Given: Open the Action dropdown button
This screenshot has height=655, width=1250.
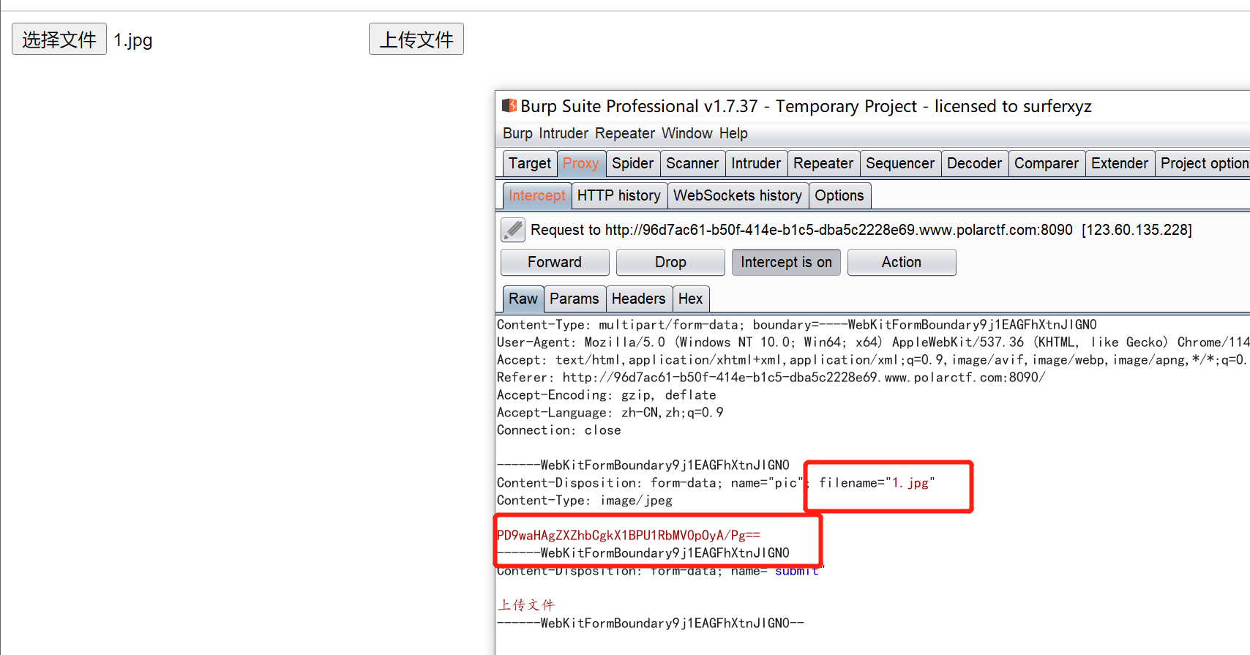Looking at the screenshot, I should click(902, 262).
